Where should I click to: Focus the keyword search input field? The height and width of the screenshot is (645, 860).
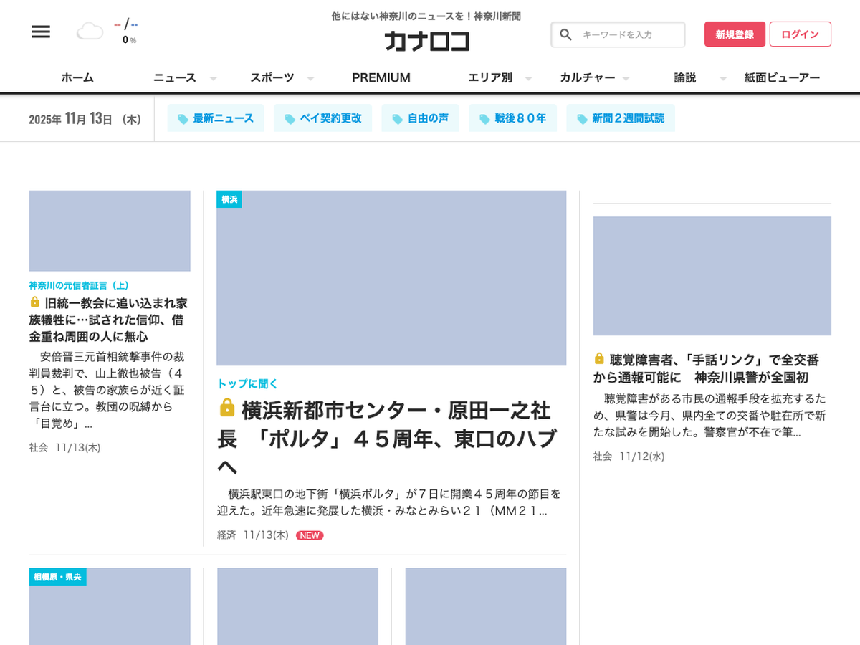[629, 34]
